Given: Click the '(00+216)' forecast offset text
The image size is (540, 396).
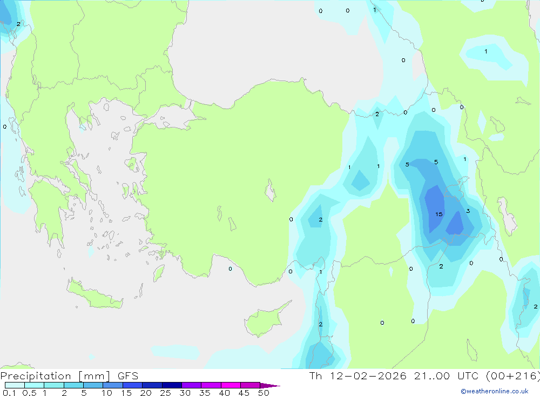Looking at the screenshot, I should coord(513,376).
